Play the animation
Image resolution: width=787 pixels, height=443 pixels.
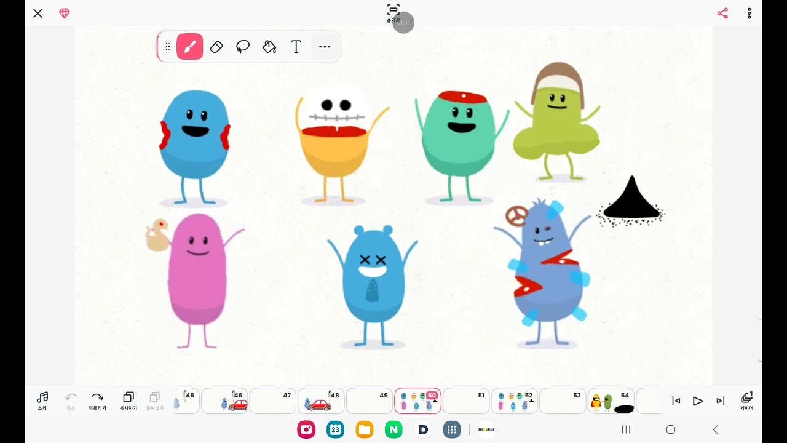[x=698, y=401]
